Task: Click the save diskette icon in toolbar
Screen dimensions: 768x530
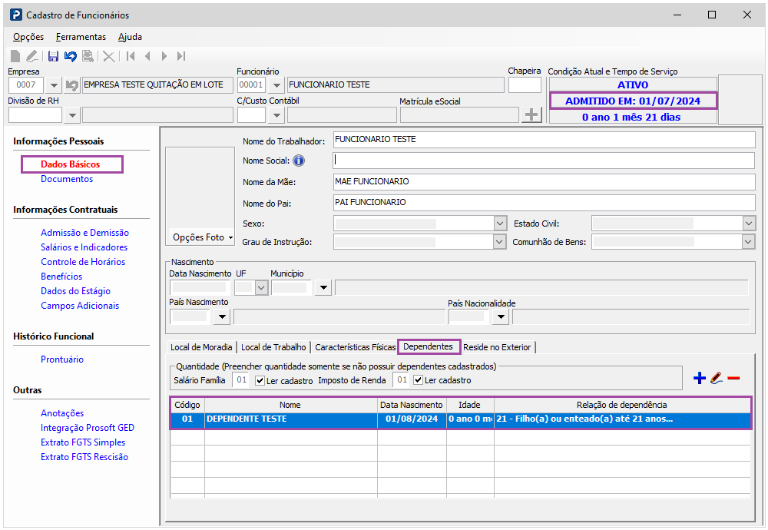Action: click(x=54, y=56)
